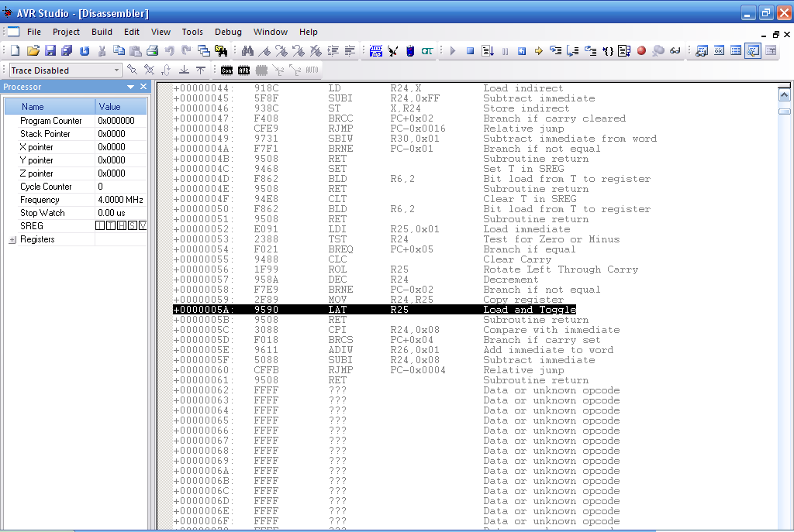Toggle SREG flag T box
794x532 pixels.
click(111, 226)
